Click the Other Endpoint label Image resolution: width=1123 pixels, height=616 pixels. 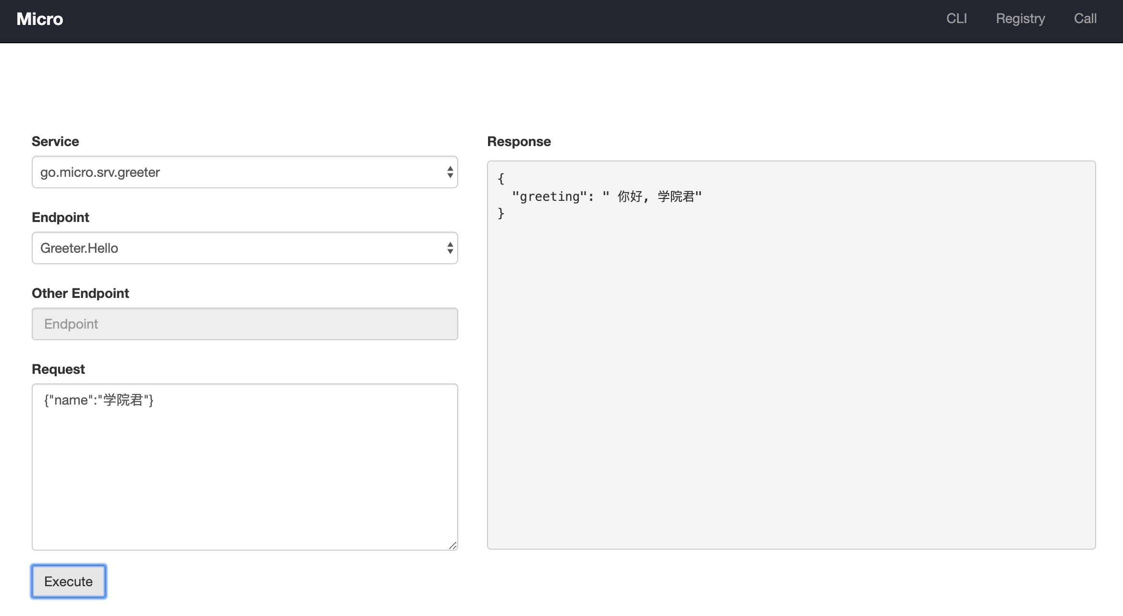coord(81,294)
